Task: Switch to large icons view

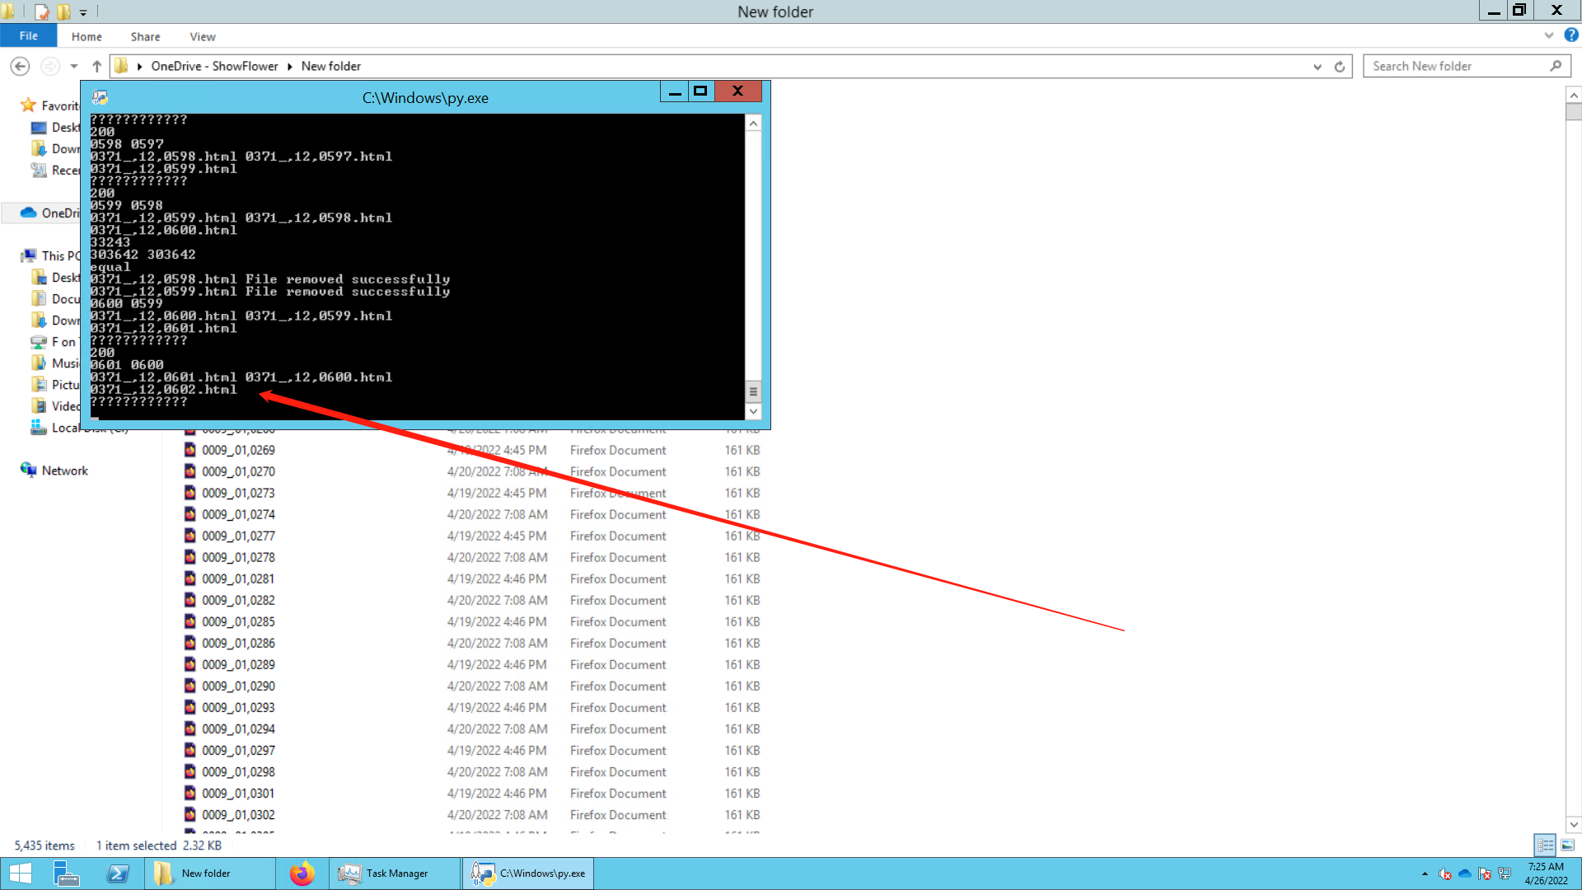Action: click(x=1568, y=845)
